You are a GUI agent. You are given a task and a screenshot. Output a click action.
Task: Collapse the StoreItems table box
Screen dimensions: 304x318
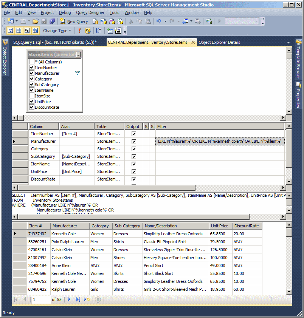tap(79, 54)
